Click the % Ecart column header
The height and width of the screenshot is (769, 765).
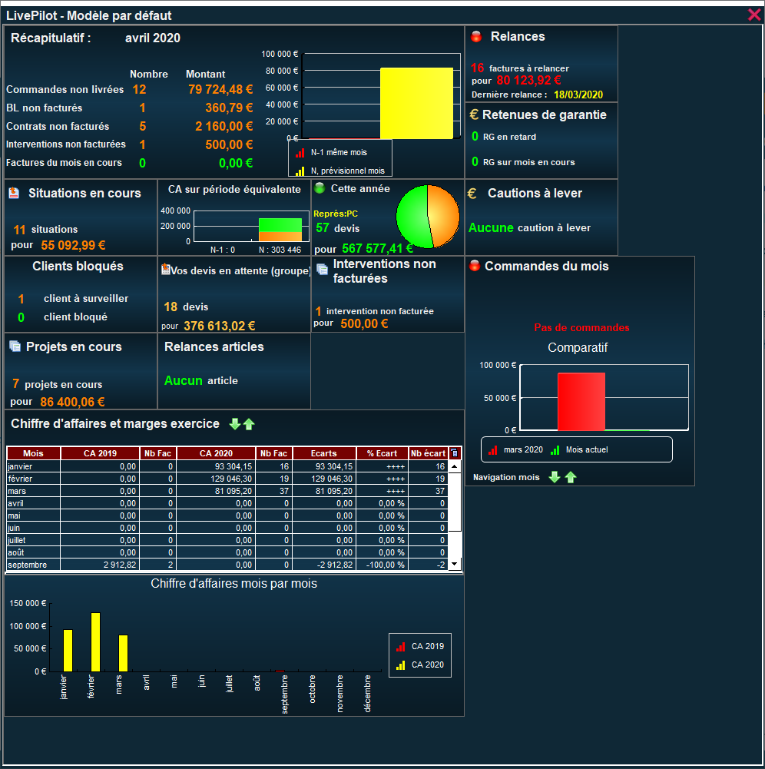point(382,453)
